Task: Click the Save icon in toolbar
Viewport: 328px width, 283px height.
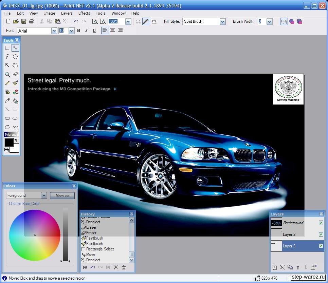Action: point(24,21)
